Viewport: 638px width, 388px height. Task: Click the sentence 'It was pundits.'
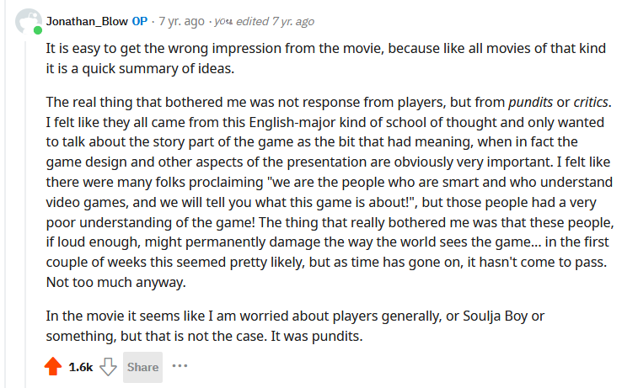pos(317,336)
